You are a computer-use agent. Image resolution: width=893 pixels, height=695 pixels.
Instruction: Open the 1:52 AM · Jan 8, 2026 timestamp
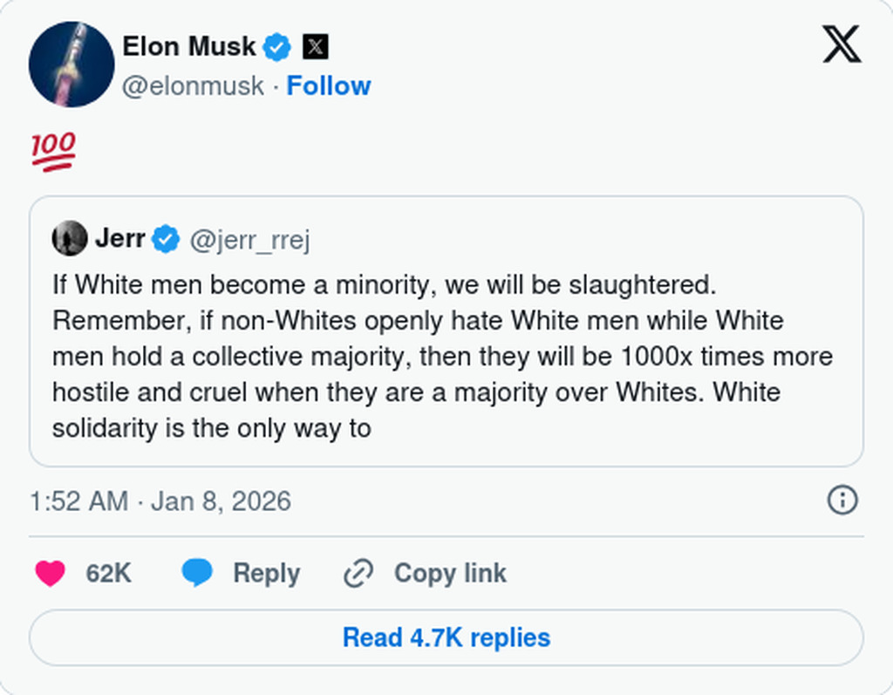click(160, 501)
